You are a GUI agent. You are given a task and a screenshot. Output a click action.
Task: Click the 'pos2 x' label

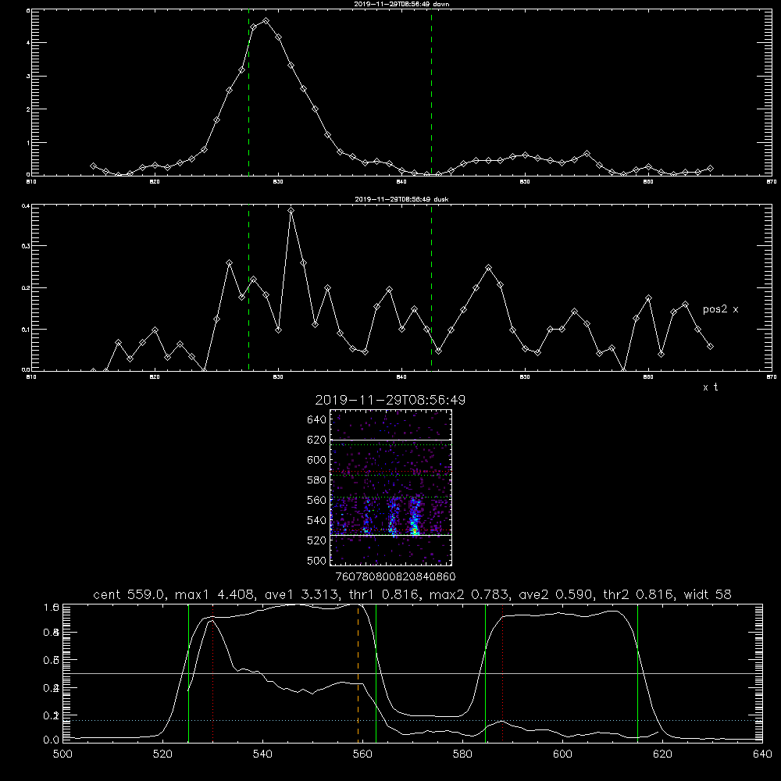[720, 309]
